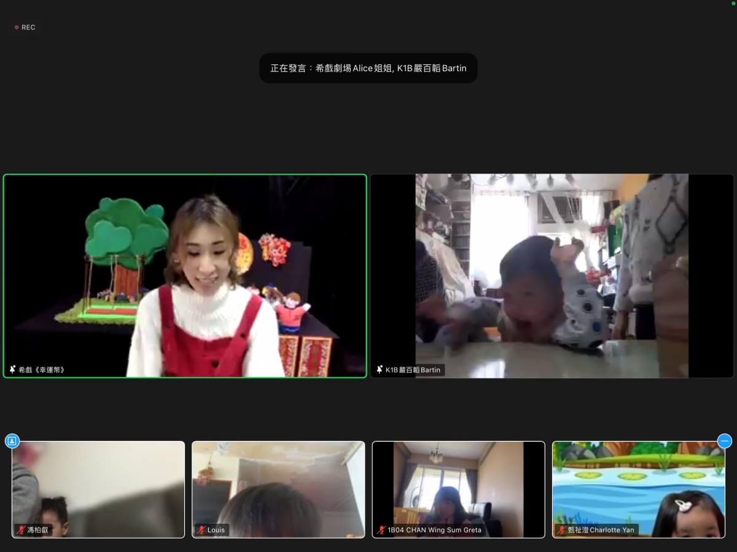
Task: Click the name label 甄祉澄 Charlotte Yan
Action: (601, 530)
